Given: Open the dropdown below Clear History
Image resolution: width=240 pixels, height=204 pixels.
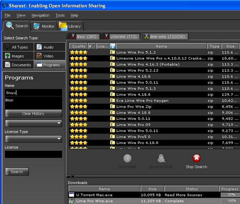Looking at the screenshot, I should pos(33,123).
